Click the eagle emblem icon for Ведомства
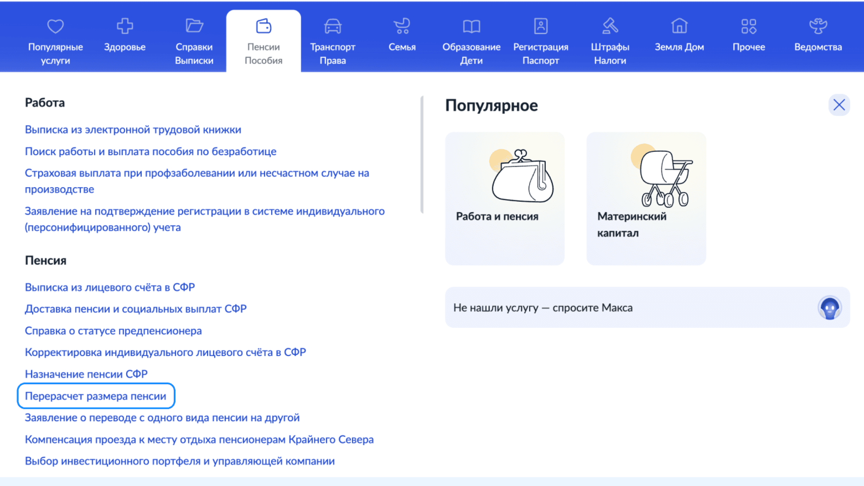This screenshot has height=486, width=864. point(818,26)
